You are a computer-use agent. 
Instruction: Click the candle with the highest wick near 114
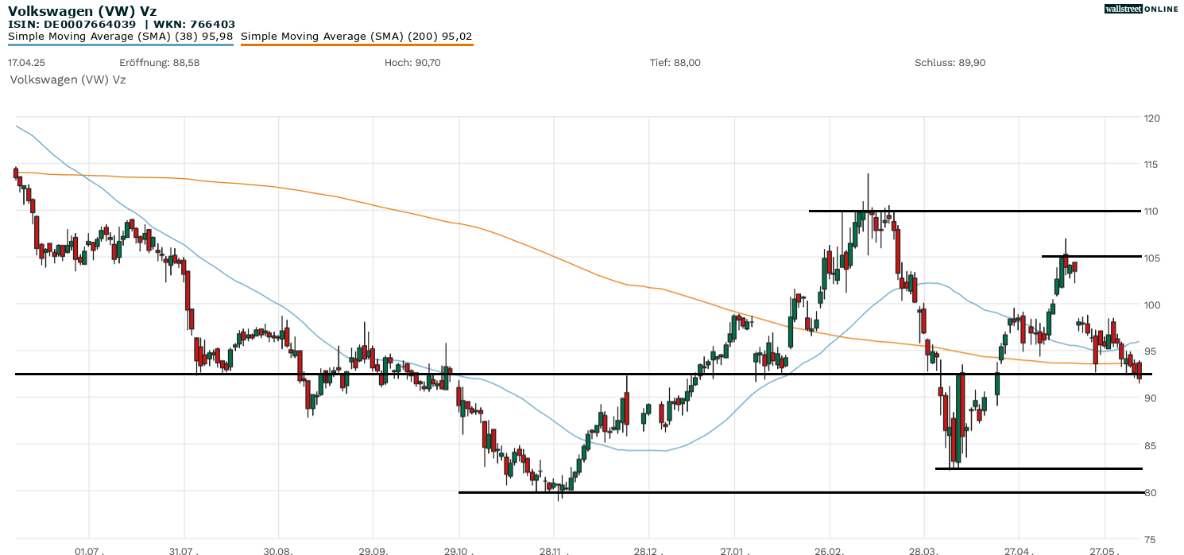coord(869,215)
